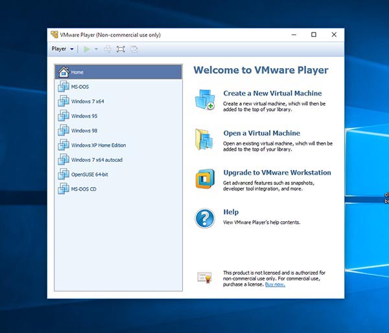Image resolution: width=389 pixels, height=333 pixels.
Task: Click Upgrade to VMware Workstation link
Action: tap(277, 173)
